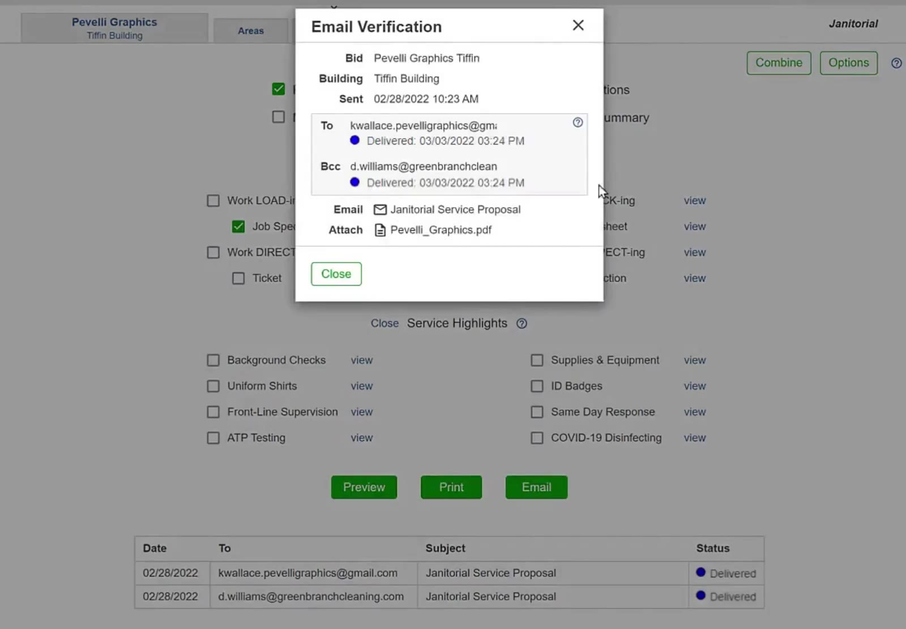View ATP Testing details
The width and height of the screenshot is (906, 629).
tap(361, 438)
